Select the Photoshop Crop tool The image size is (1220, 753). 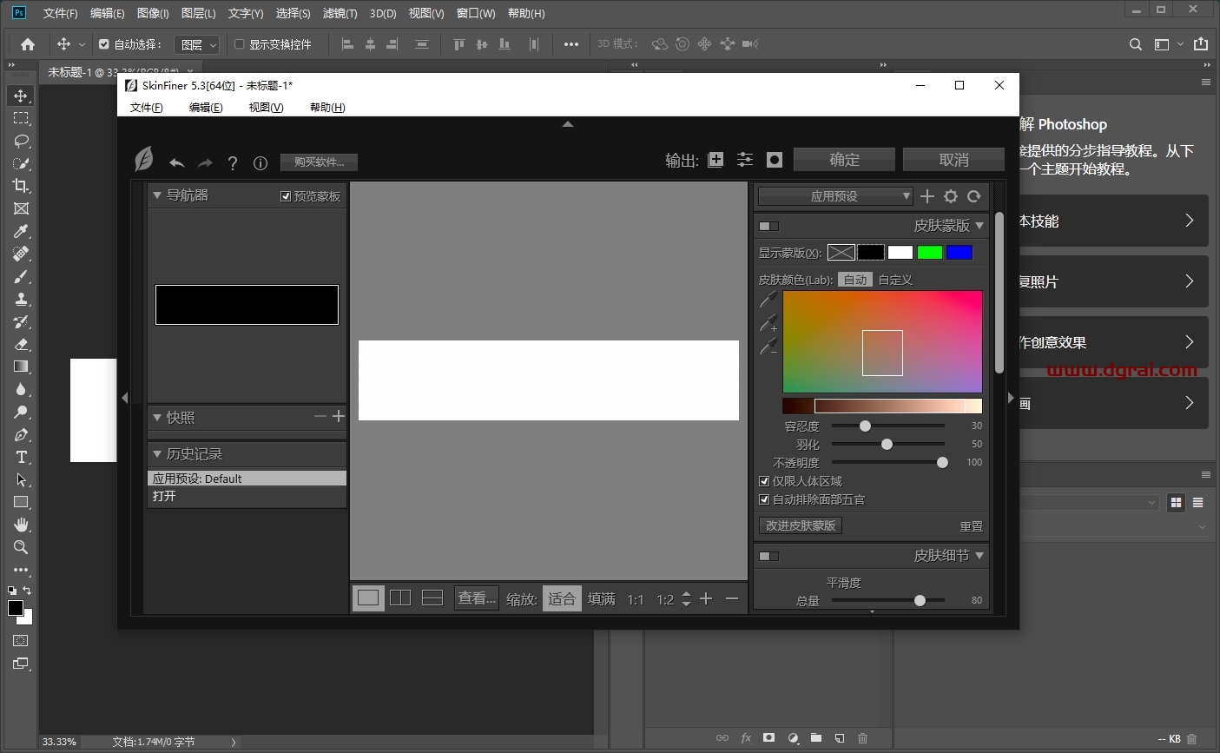coord(21,186)
